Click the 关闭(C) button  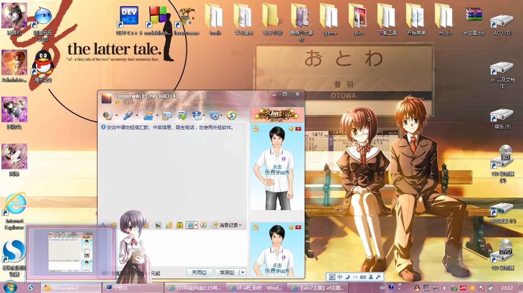[199, 272]
